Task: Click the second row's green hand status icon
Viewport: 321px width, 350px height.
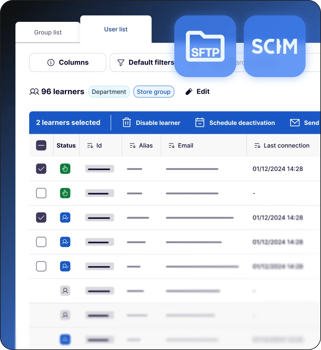Action: pyautogui.click(x=65, y=193)
